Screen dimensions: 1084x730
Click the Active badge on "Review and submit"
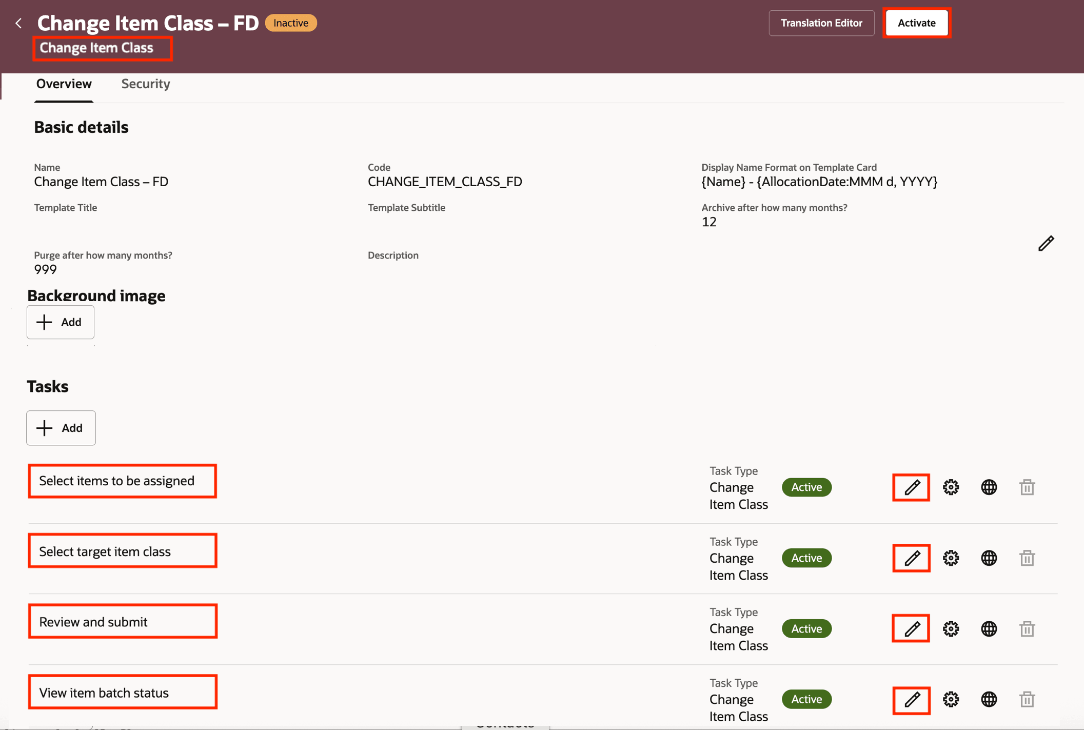[x=806, y=628]
